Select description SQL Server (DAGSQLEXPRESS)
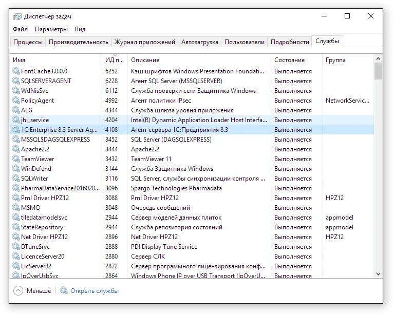Viewport: 394px width, 315px height. coord(171,140)
